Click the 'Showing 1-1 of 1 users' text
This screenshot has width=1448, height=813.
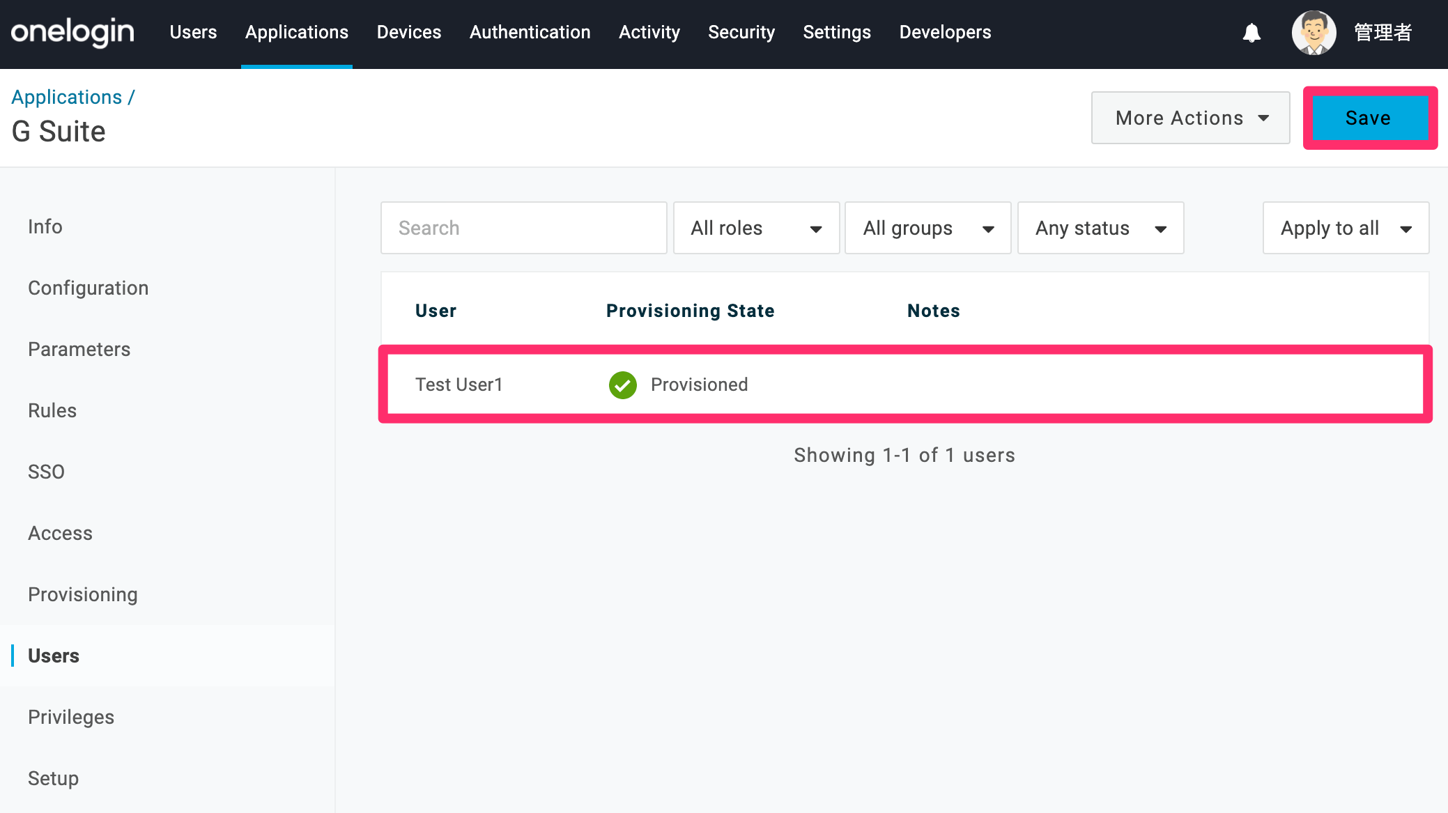[x=904, y=455]
